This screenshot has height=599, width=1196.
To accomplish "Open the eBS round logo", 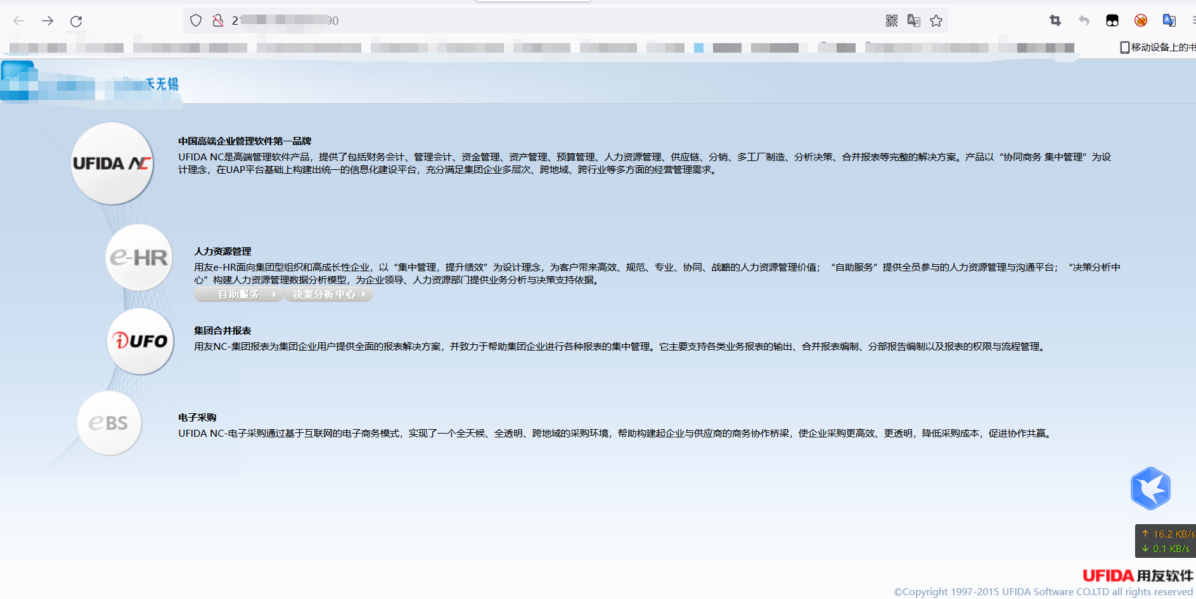I will 109,423.
